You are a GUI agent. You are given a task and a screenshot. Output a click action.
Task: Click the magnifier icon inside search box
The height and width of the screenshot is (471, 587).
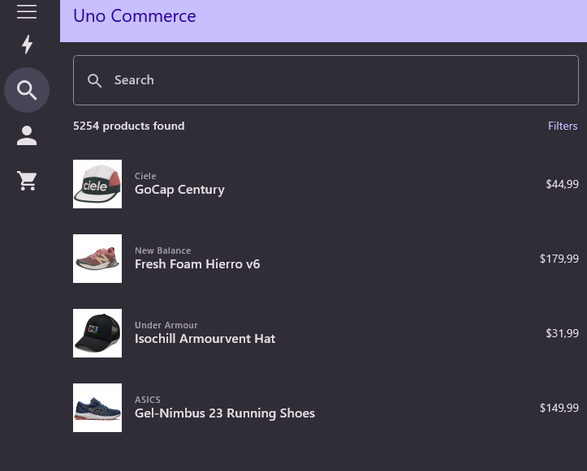(94, 80)
